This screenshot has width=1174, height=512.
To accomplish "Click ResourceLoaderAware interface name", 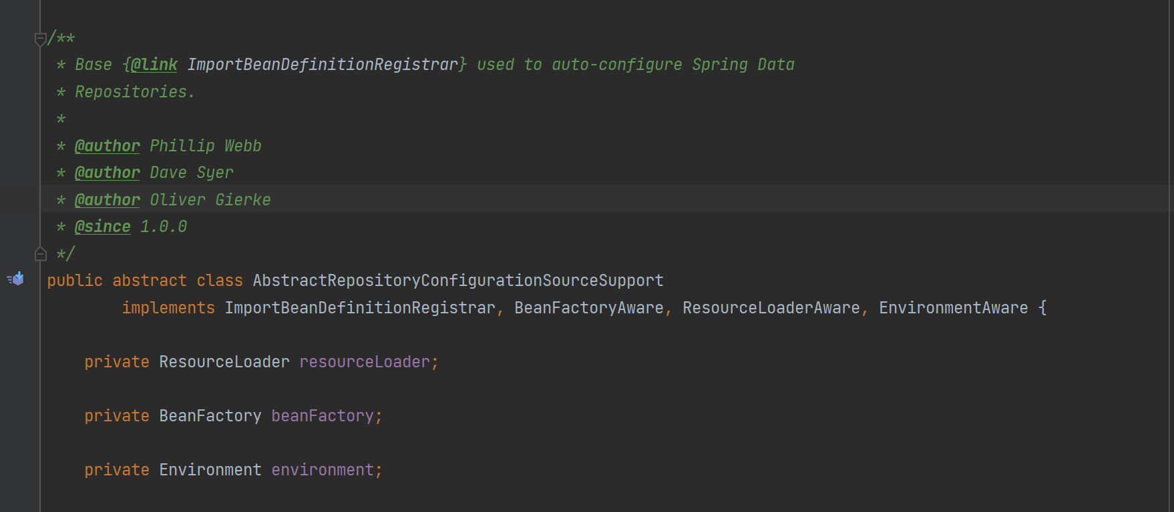I will coord(771,308).
